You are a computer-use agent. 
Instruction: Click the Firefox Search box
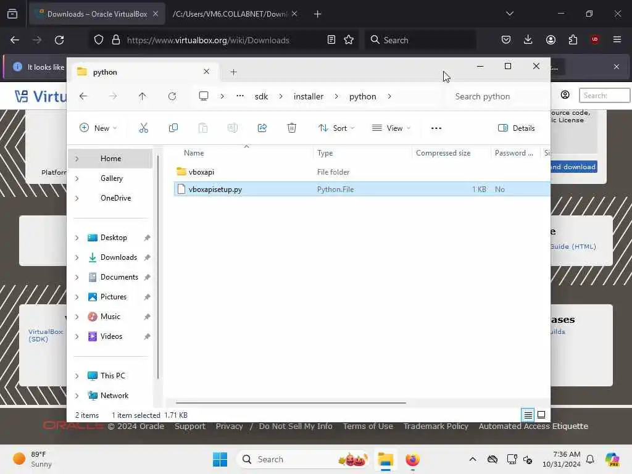tap(420, 40)
